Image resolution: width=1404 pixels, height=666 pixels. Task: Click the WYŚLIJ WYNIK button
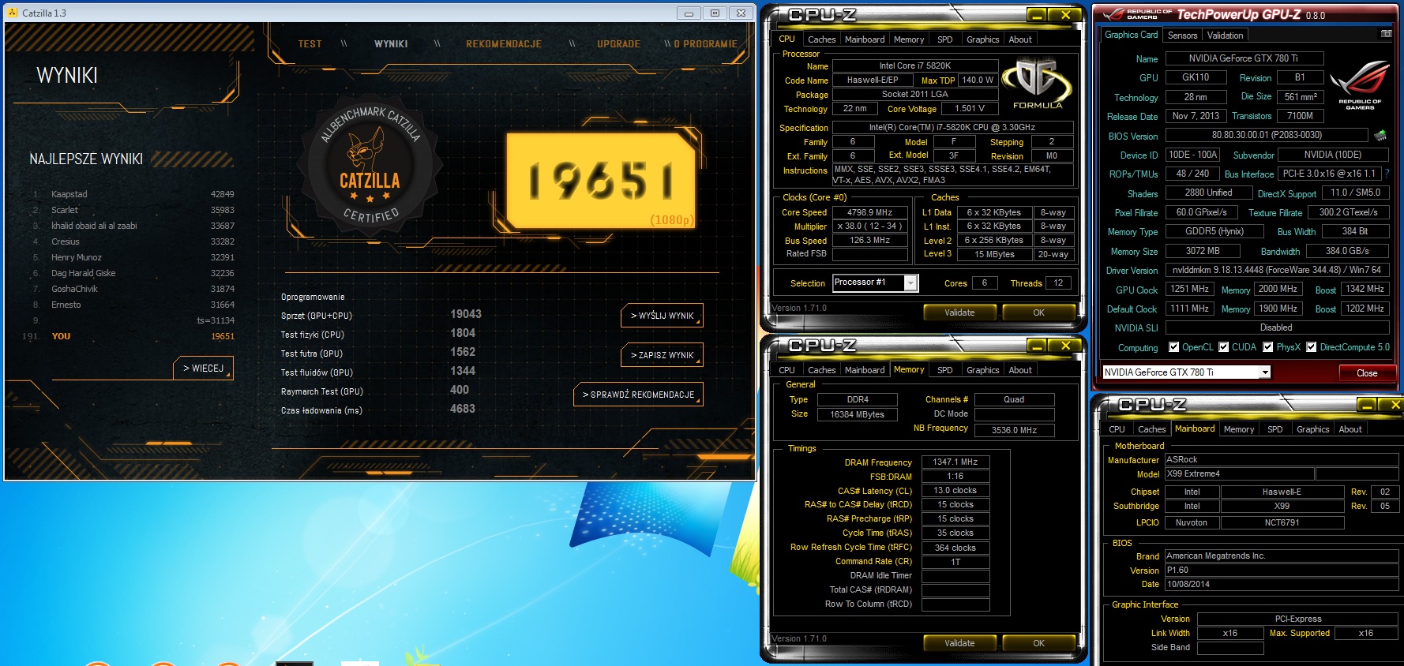pos(662,316)
